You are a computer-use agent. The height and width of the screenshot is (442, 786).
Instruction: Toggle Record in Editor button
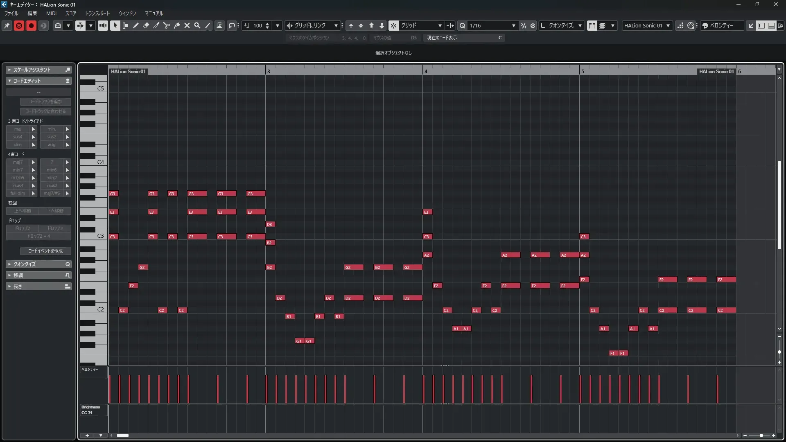[31, 25]
